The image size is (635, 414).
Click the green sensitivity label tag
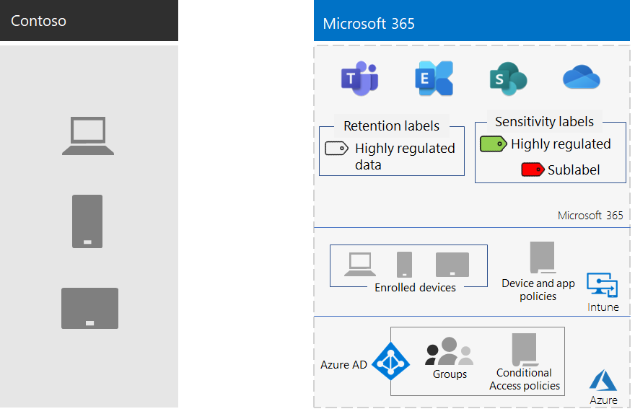493,144
